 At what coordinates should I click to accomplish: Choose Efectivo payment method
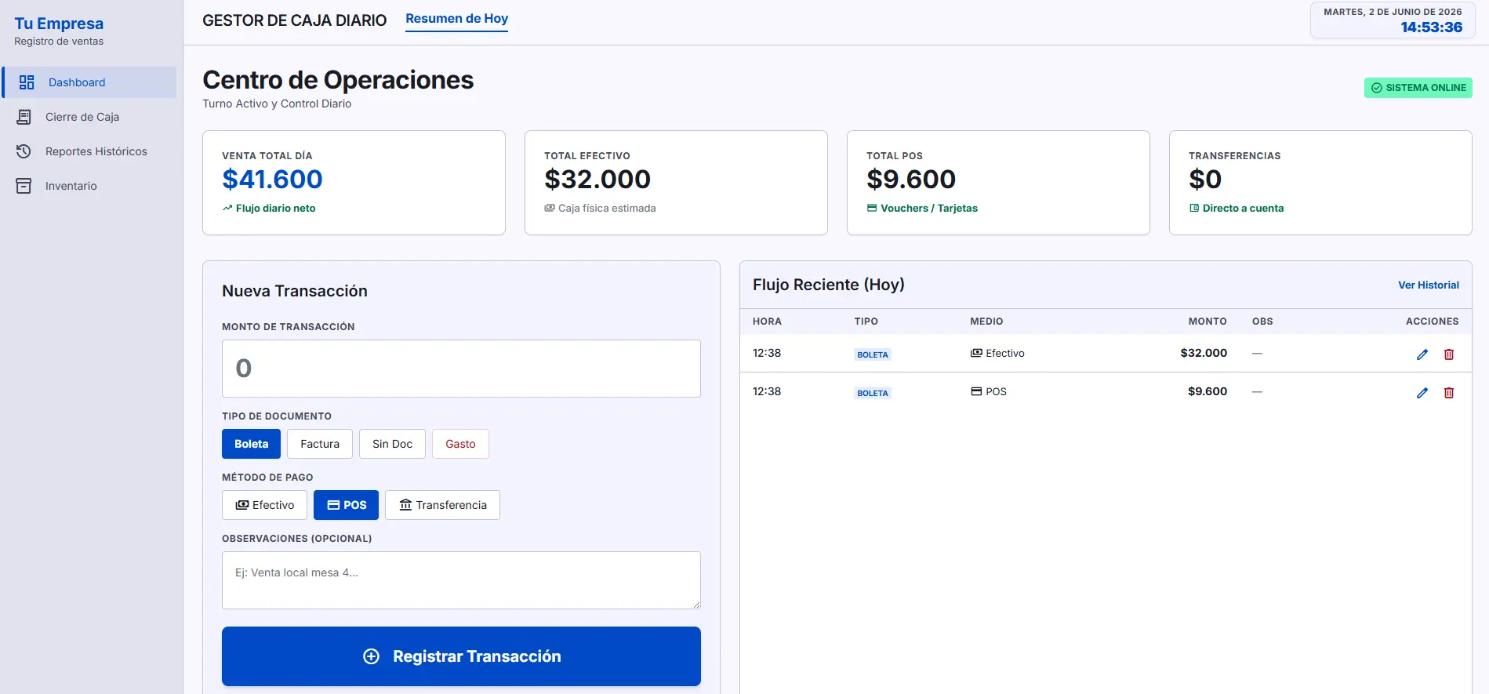coord(264,505)
